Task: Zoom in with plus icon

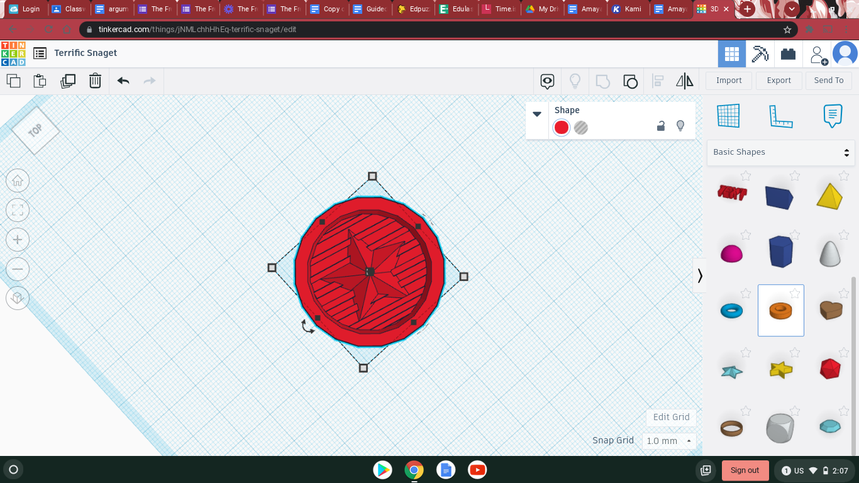Action: pos(18,240)
